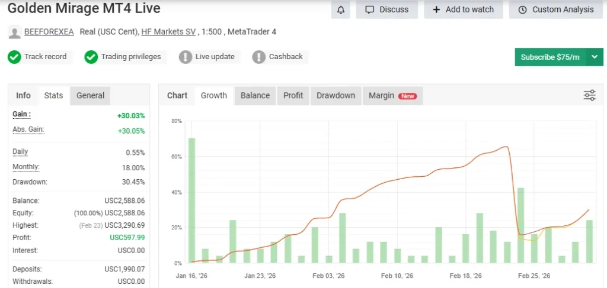Open the BEEFOREXEA profile link
This screenshot has height=288, width=607.
click(x=49, y=32)
